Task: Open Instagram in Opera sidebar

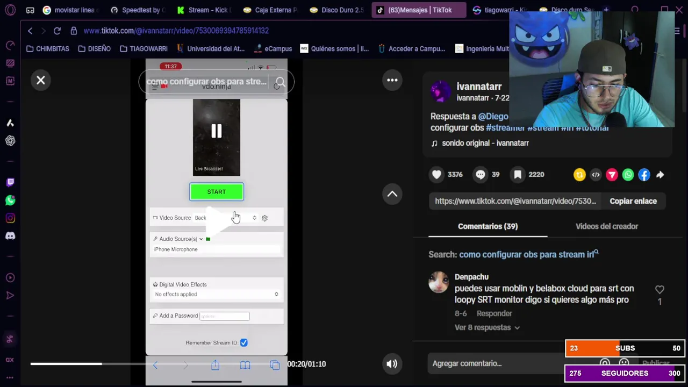Action: [x=10, y=218]
